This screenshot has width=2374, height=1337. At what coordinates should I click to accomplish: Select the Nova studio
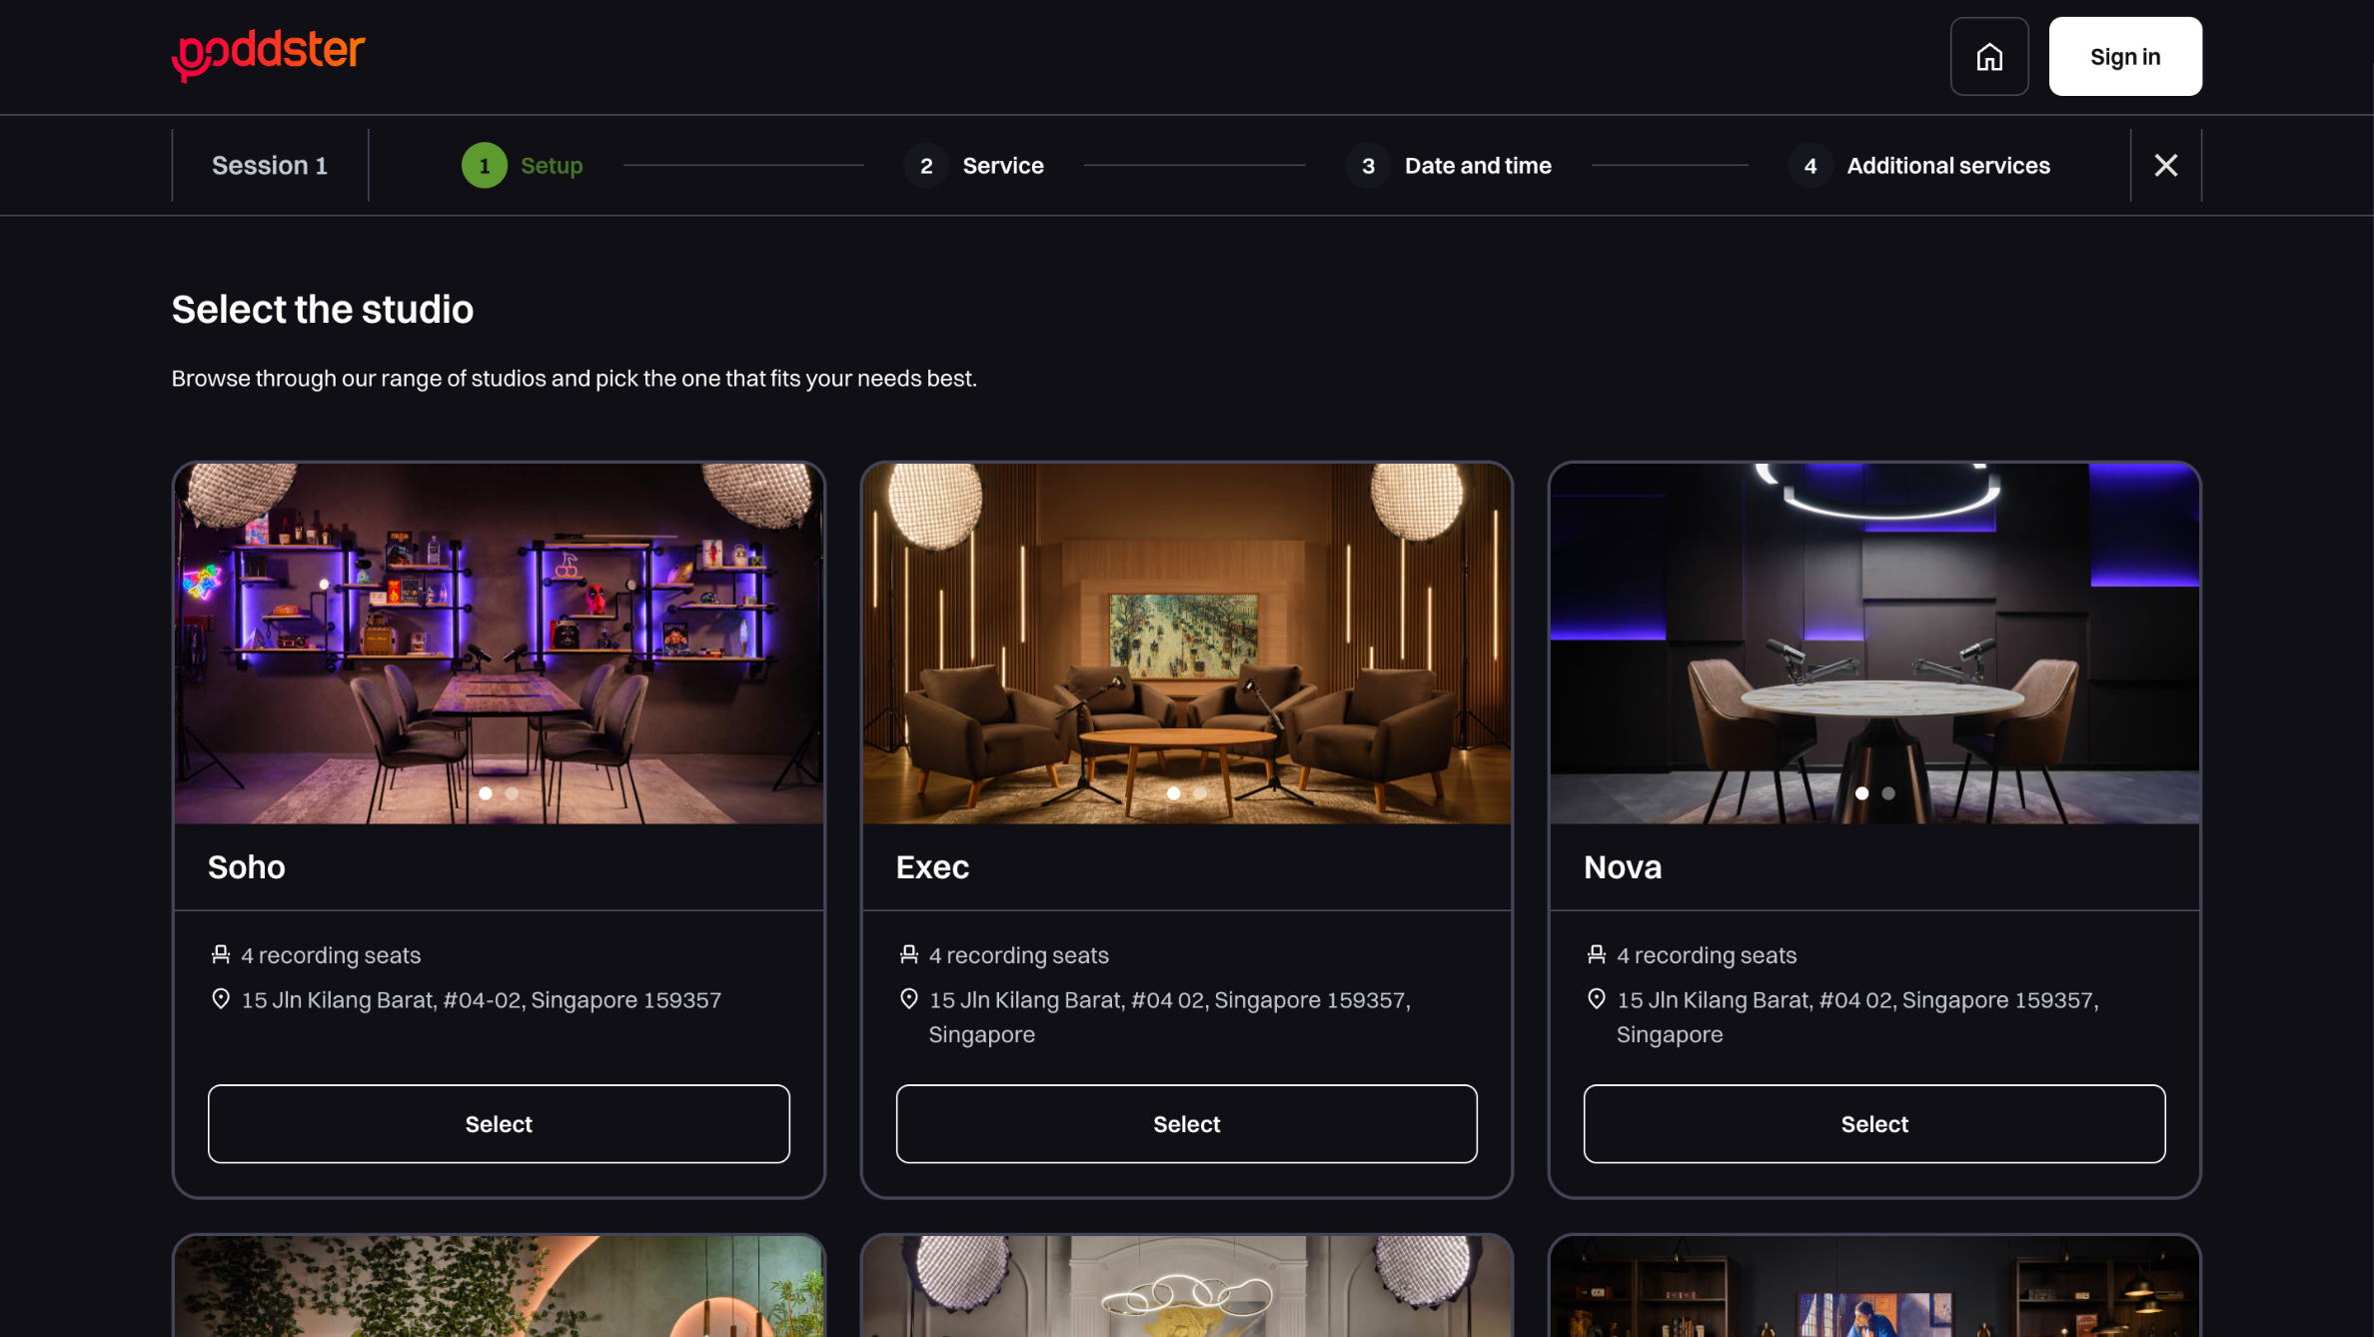pyautogui.click(x=1873, y=1123)
